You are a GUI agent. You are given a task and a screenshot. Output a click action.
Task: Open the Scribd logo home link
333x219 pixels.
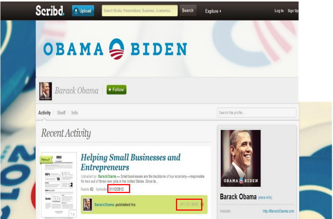[x=50, y=11]
